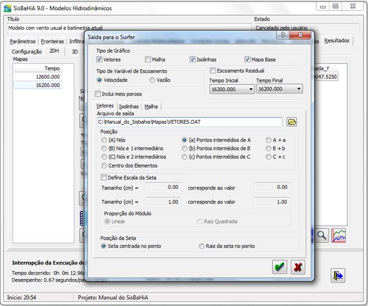Viewport: 368px width, 306px height.
Task: Choose the A + a position option
Action: (268, 140)
